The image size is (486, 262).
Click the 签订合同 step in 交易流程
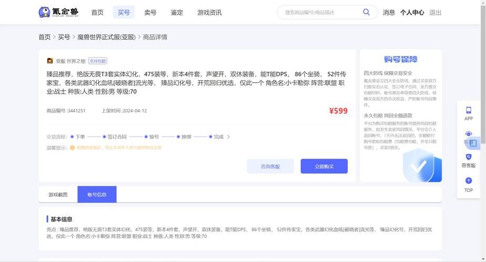117,137
